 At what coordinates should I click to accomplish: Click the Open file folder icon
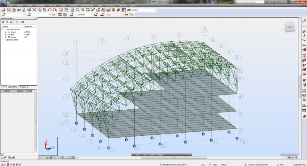(x=3, y=10)
